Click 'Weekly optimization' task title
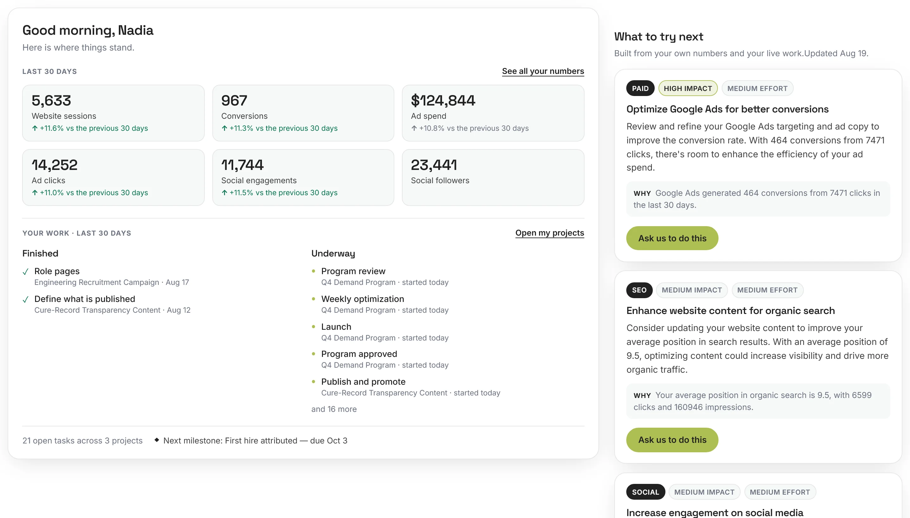 pos(362,299)
